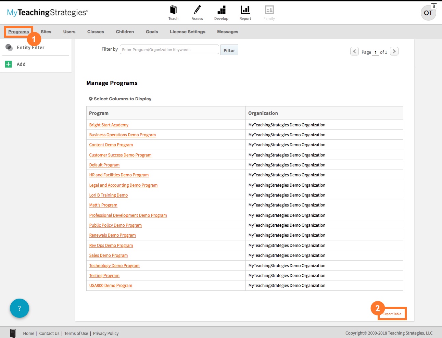
Task: Open the Messages tab
Action: (x=227, y=32)
